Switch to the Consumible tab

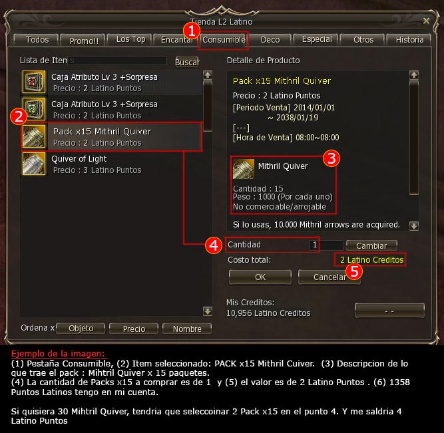[x=224, y=40]
